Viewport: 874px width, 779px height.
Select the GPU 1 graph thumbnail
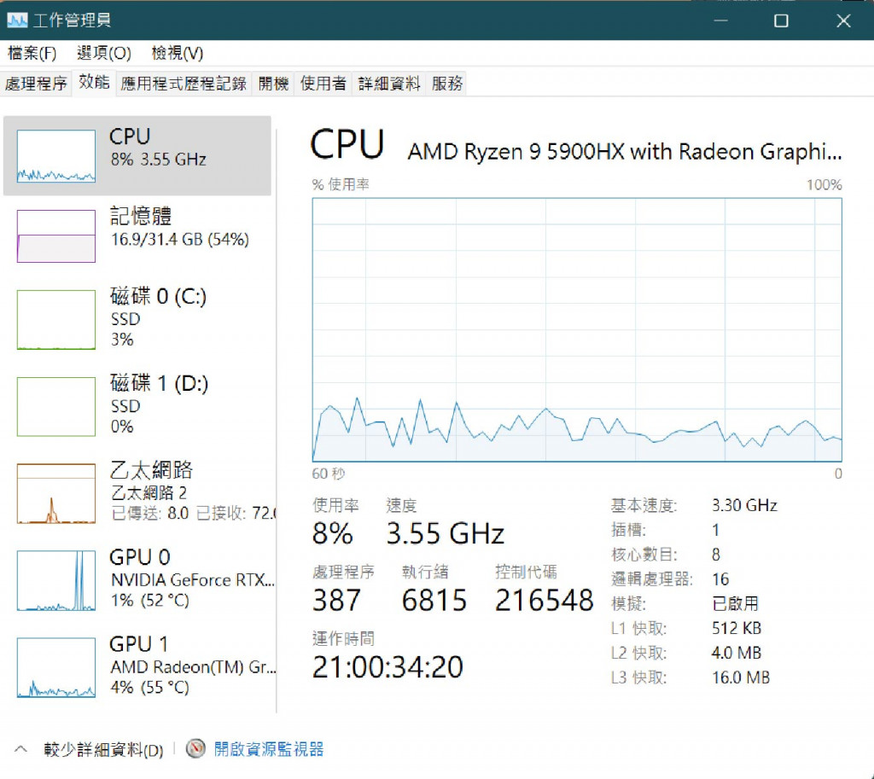coord(55,667)
